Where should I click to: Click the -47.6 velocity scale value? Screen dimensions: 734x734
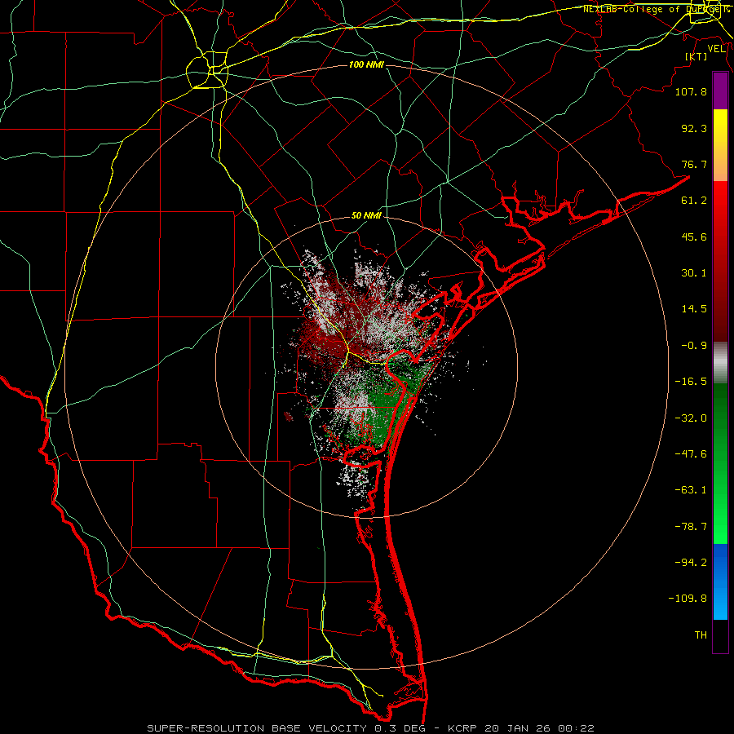click(691, 454)
